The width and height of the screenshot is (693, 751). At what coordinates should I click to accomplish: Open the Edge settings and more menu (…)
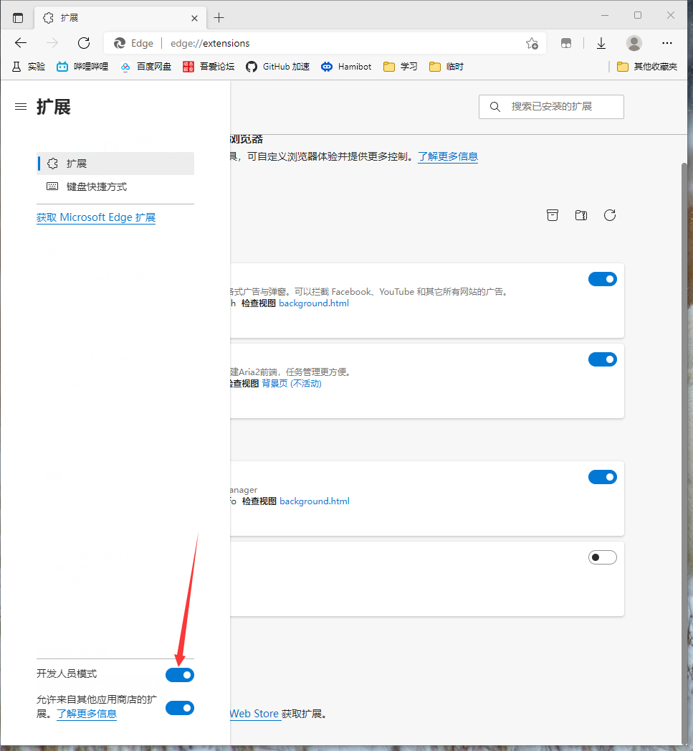tap(667, 43)
